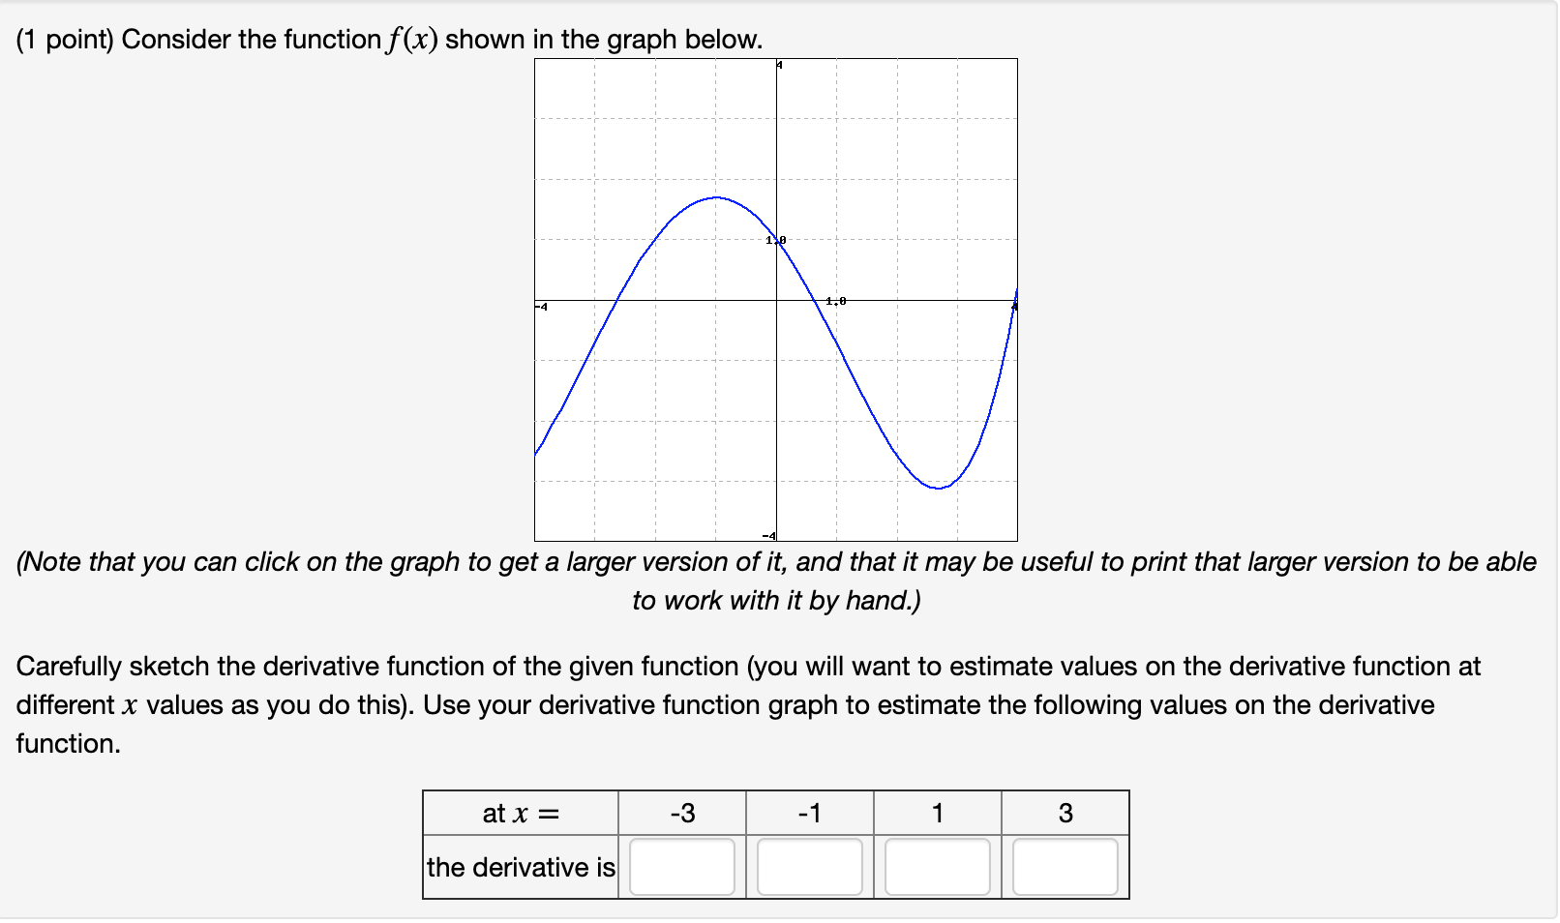
Task: Click the 1.0 label on the x-axis
Action: pos(835,299)
